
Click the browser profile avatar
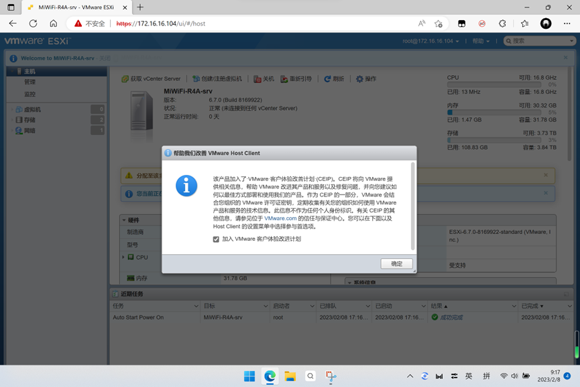pyautogui.click(x=546, y=23)
